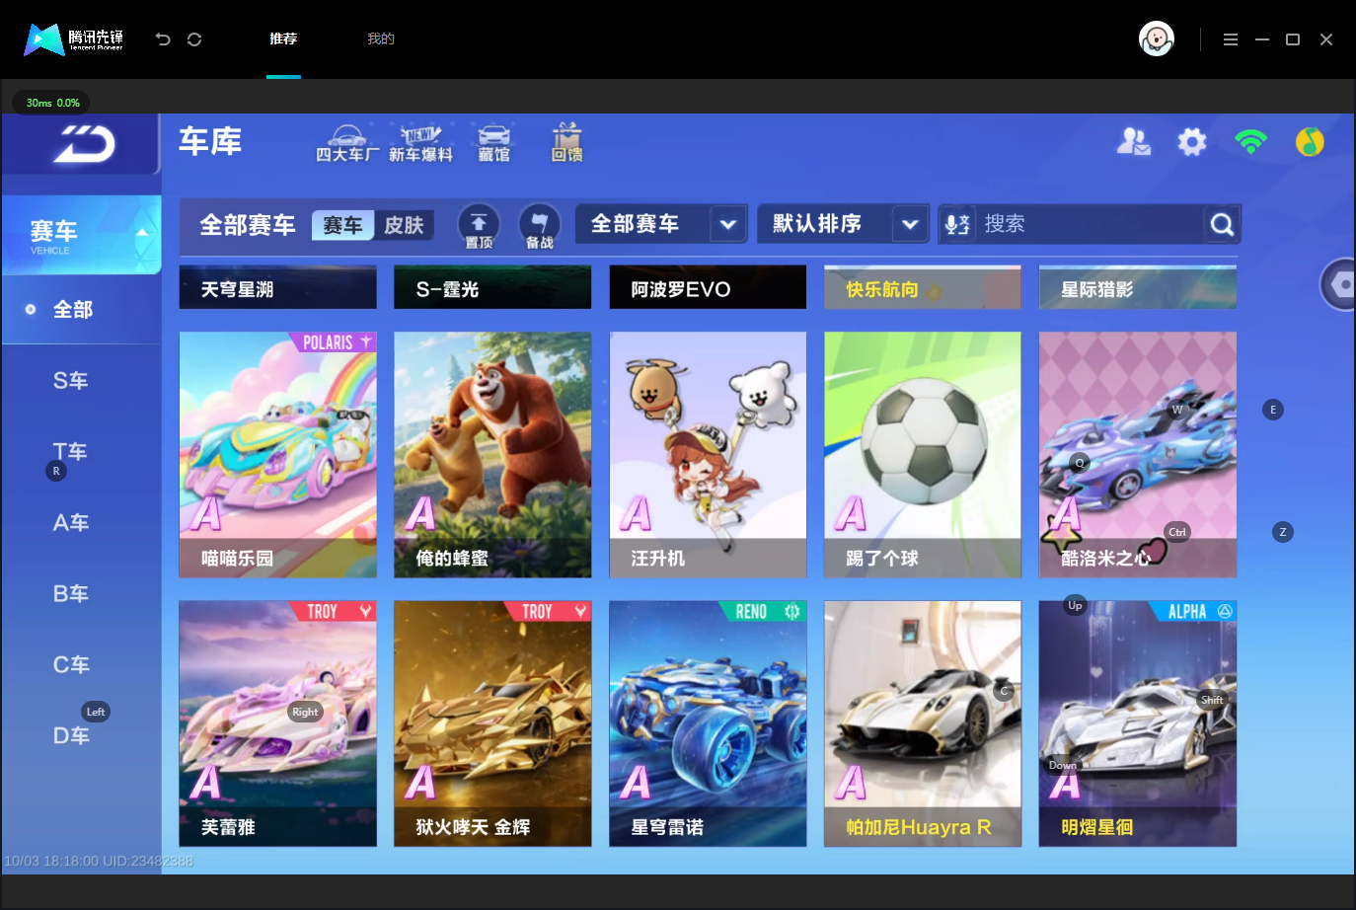1356x910 pixels.
Task: Open the QQ Music icon
Action: tap(1310, 142)
